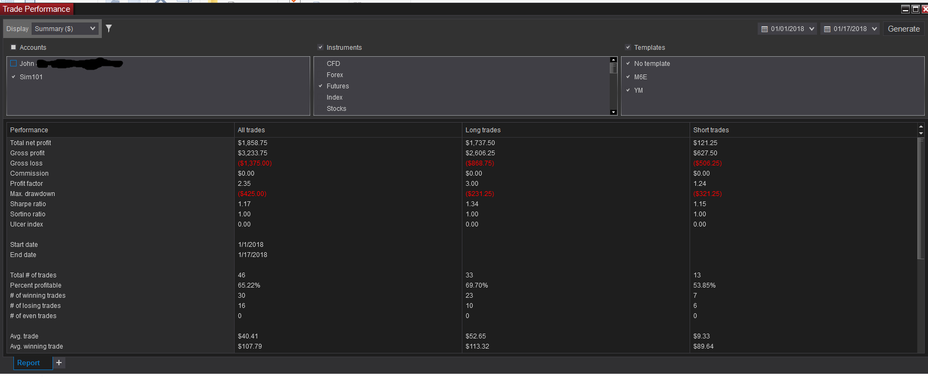Click the ($1,375.00) gross loss value
The height and width of the screenshot is (377, 928).
[x=255, y=163]
